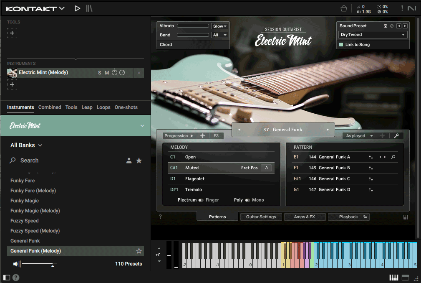Open the shop bag icon
The image size is (421, 283).
point(344,9)
